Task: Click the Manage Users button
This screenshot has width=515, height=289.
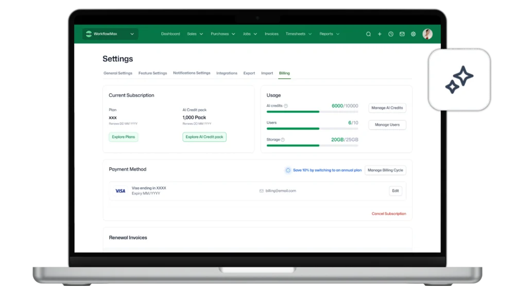Action: (x=387, y=125)
